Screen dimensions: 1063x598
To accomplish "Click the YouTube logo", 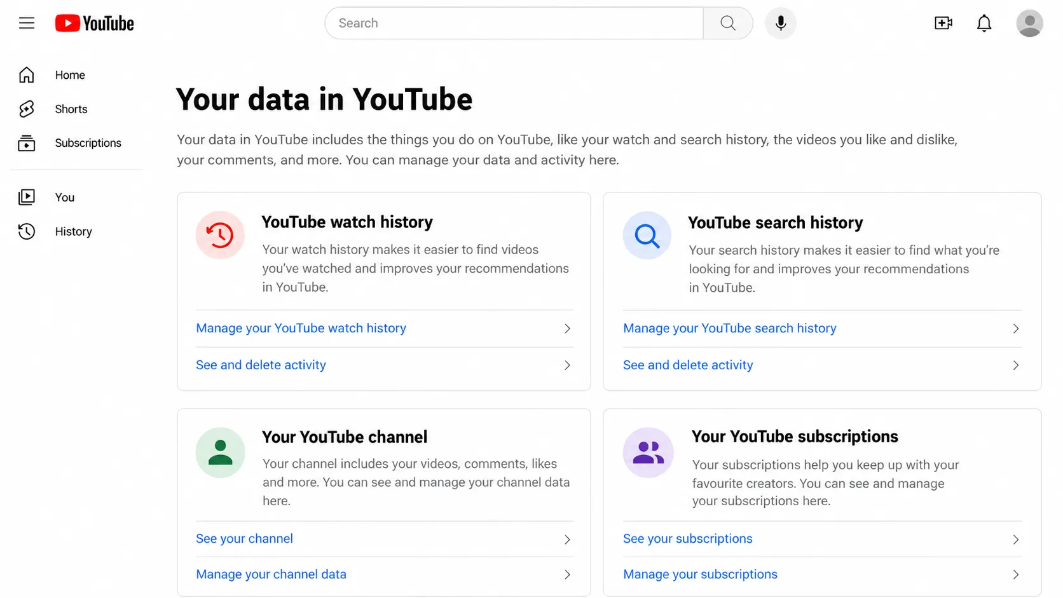I will click(x=95, y=24).
